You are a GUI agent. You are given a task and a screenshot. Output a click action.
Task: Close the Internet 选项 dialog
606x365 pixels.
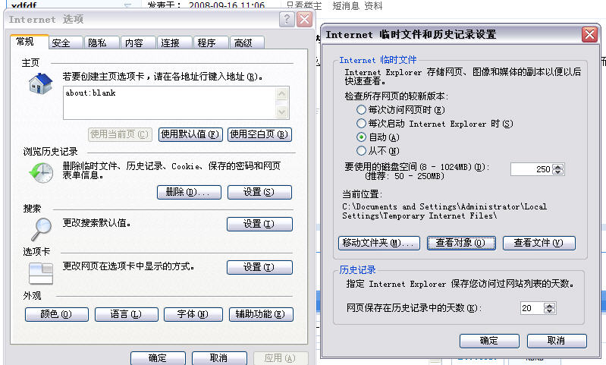click(x=305, y=19)
